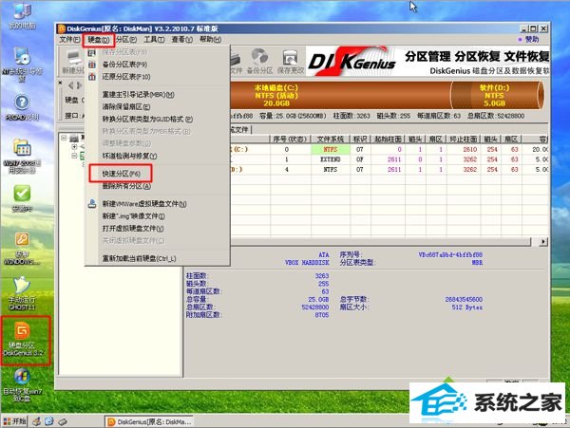Open green checkmark desktop icon

[22, 198]
